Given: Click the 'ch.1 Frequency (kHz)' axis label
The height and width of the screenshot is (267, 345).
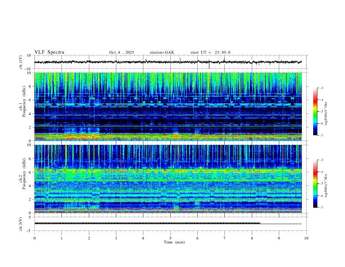Looking at the screenshot, I should pos(23,101).
